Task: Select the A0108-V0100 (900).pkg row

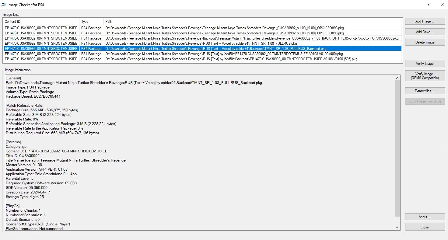Action: [x=202, y=54]
